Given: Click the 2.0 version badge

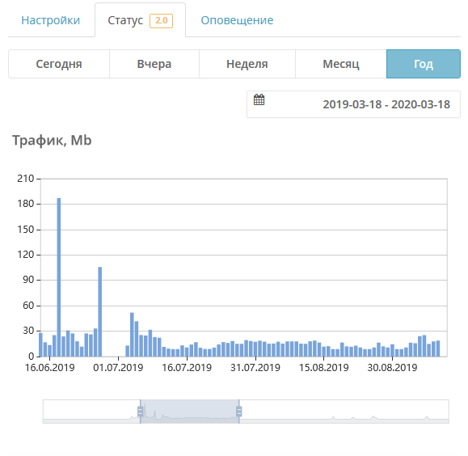Looking at the screenshot, I should [161, 20].
